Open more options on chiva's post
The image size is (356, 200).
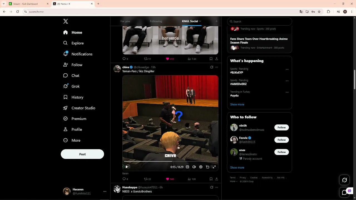[217, 67]
